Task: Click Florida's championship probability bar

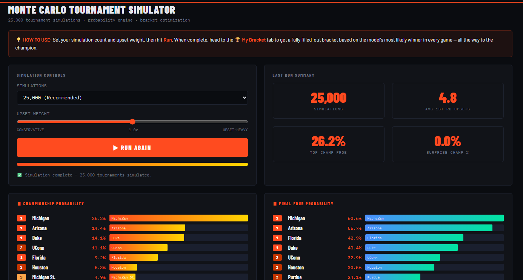Action: [x=134, y=258]
